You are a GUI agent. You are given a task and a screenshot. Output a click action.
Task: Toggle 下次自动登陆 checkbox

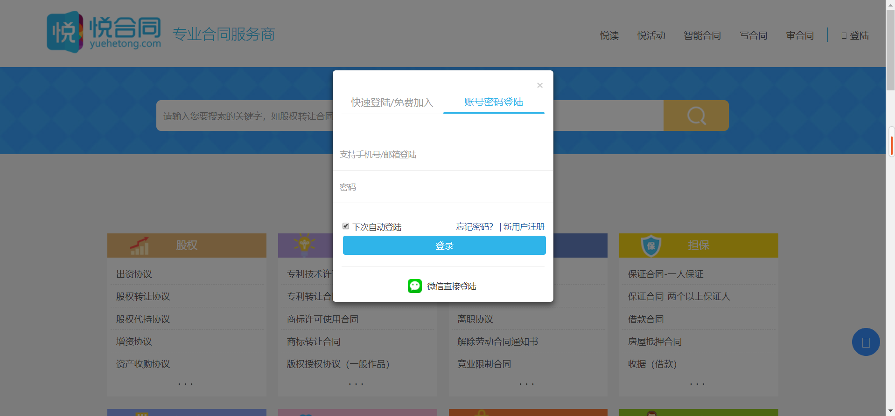coord(346,226)
